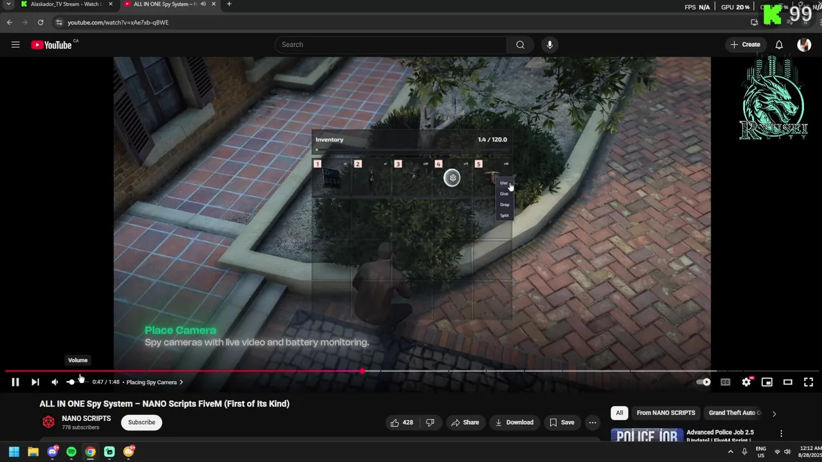The width and height of the screenshot is (822, 462).
Task: Install YouTube app from address bar icon
Action: [x=755, y=22]
